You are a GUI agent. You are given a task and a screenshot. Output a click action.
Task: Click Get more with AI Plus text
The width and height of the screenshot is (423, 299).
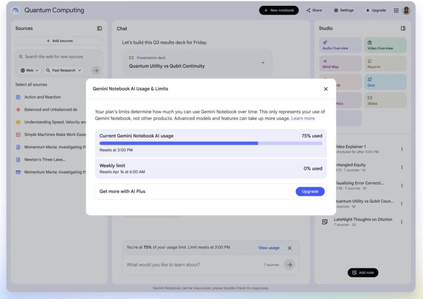(x=122, y=192)
